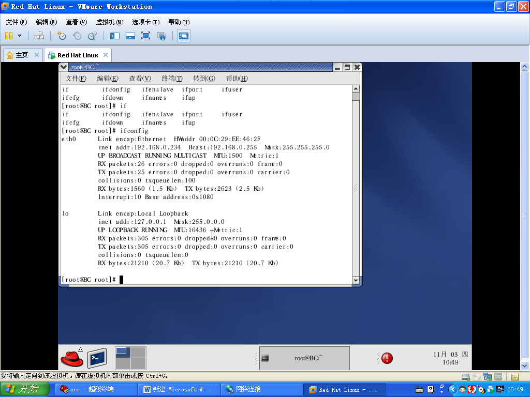Image resolution: width=530 pixels, height=397 pixels.
Task: Take a snapshot with the clock-plus icon
Action: 62,36
